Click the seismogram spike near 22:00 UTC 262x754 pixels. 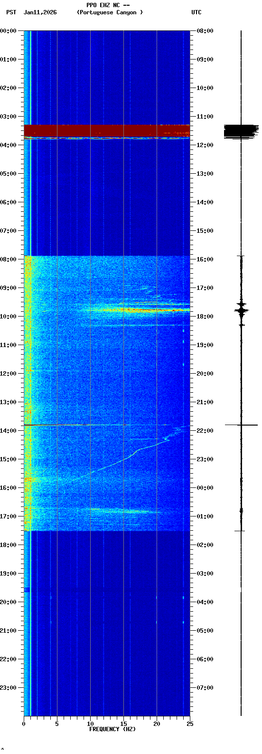(241, 425)
